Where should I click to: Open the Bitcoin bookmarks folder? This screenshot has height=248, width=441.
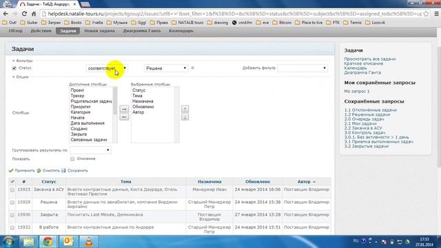[x=282, y=23]
